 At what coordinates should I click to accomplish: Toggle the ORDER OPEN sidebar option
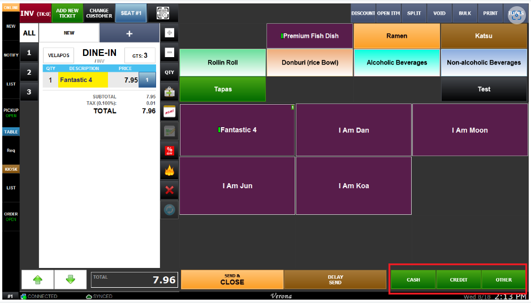(11, 217)
